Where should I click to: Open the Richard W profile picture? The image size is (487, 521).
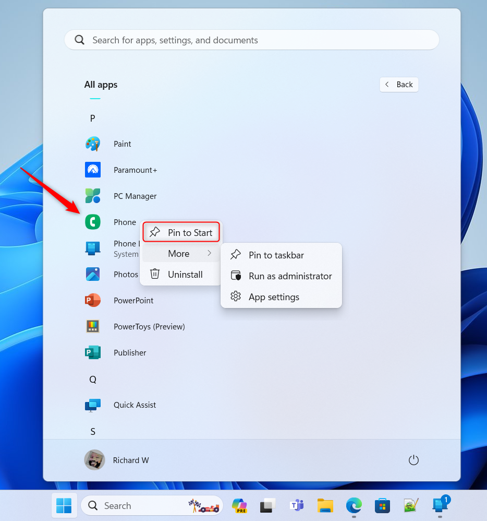(94, 460)
